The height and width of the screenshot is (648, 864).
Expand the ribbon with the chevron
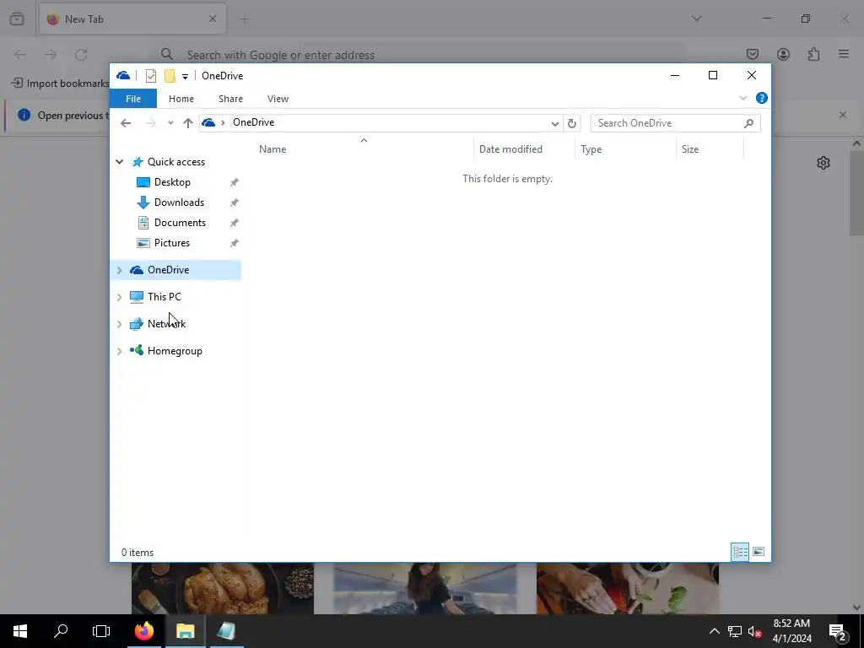coord(742,98)
